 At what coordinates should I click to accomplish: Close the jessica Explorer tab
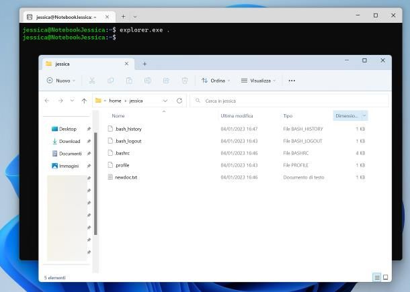pos(126,64)
